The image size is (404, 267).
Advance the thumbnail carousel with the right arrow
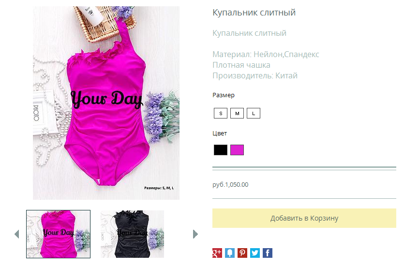195,234
